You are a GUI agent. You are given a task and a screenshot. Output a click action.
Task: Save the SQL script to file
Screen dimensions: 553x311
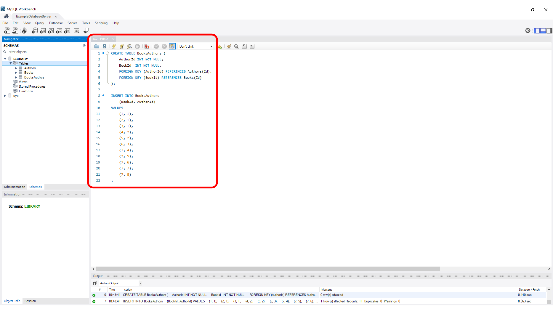coord(105,46)
